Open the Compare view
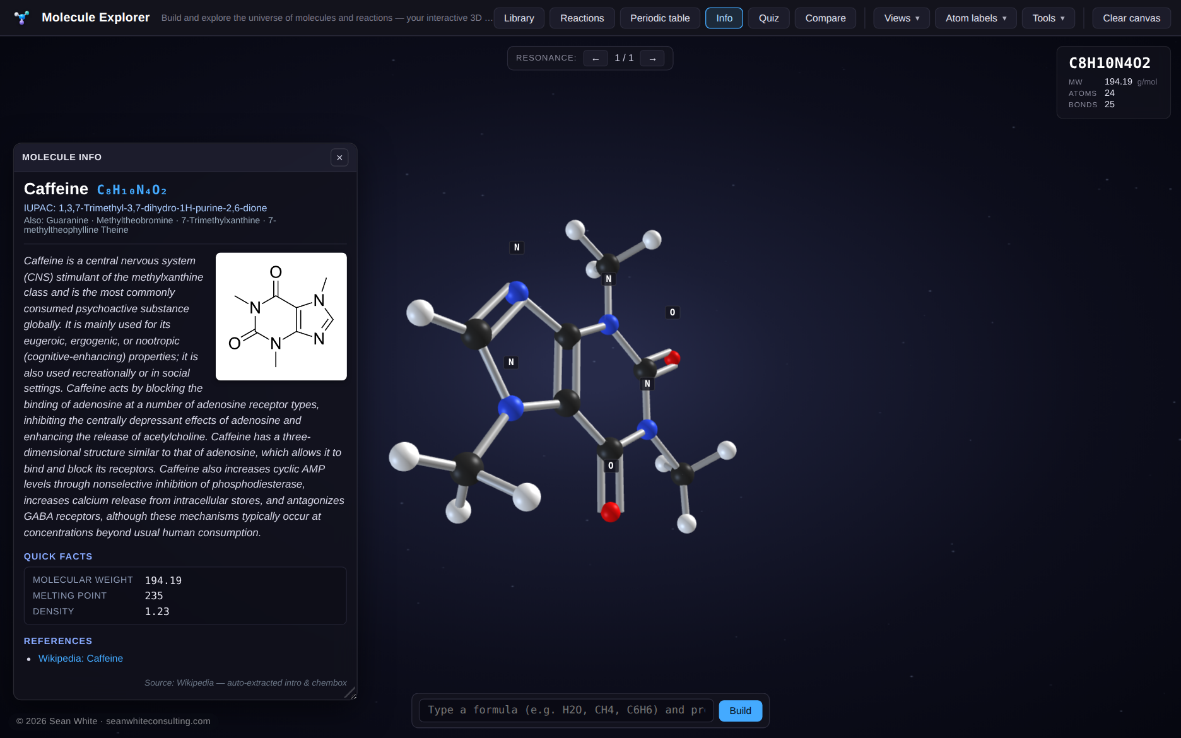The width and height of the screenshot is (1181, 738). click(825, 18)
